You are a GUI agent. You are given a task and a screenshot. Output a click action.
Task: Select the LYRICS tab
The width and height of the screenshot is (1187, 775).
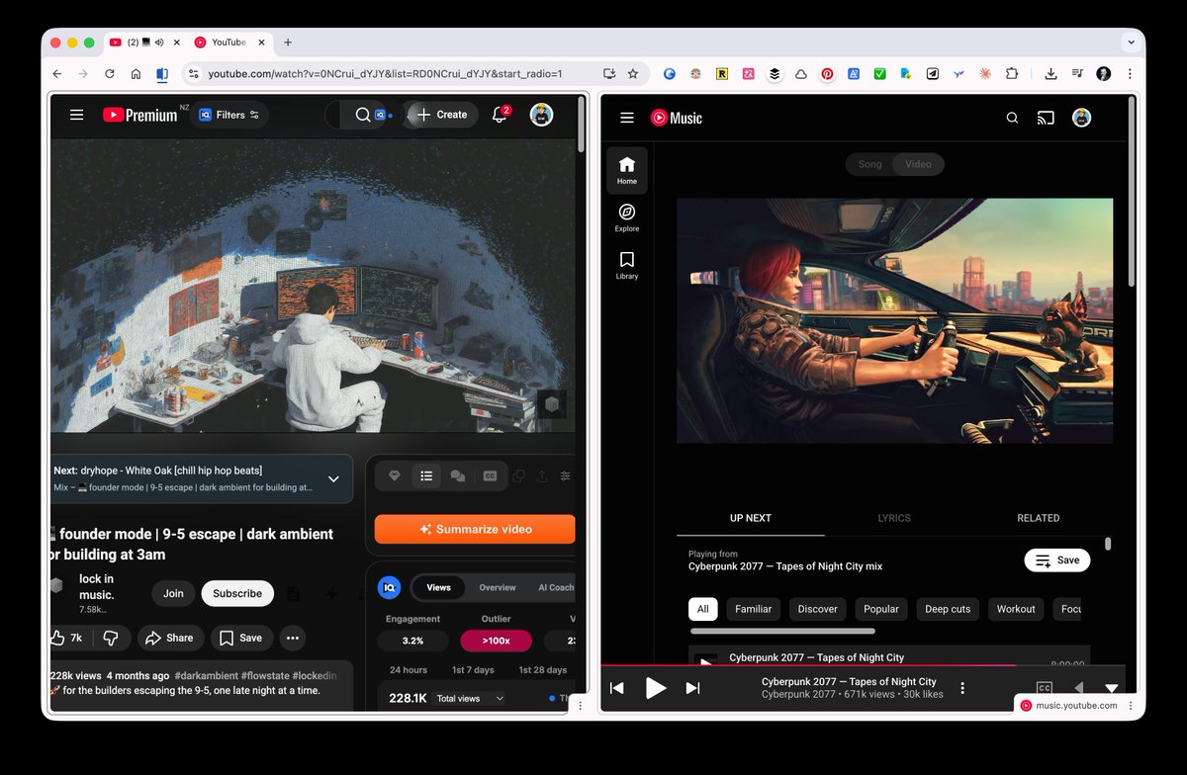pyautogui.click(x=894, y=518)
